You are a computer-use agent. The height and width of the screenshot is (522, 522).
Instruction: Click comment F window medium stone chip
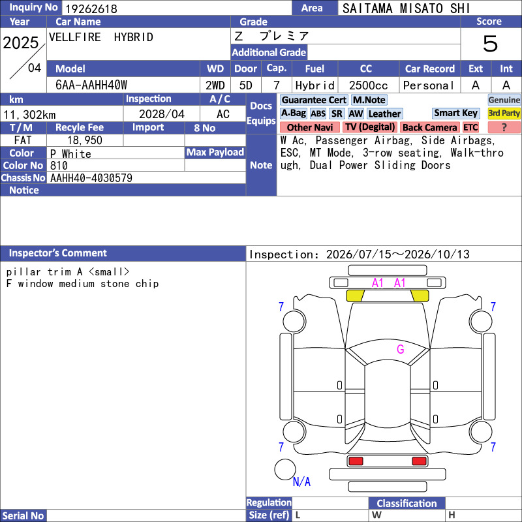pos(82,284)
